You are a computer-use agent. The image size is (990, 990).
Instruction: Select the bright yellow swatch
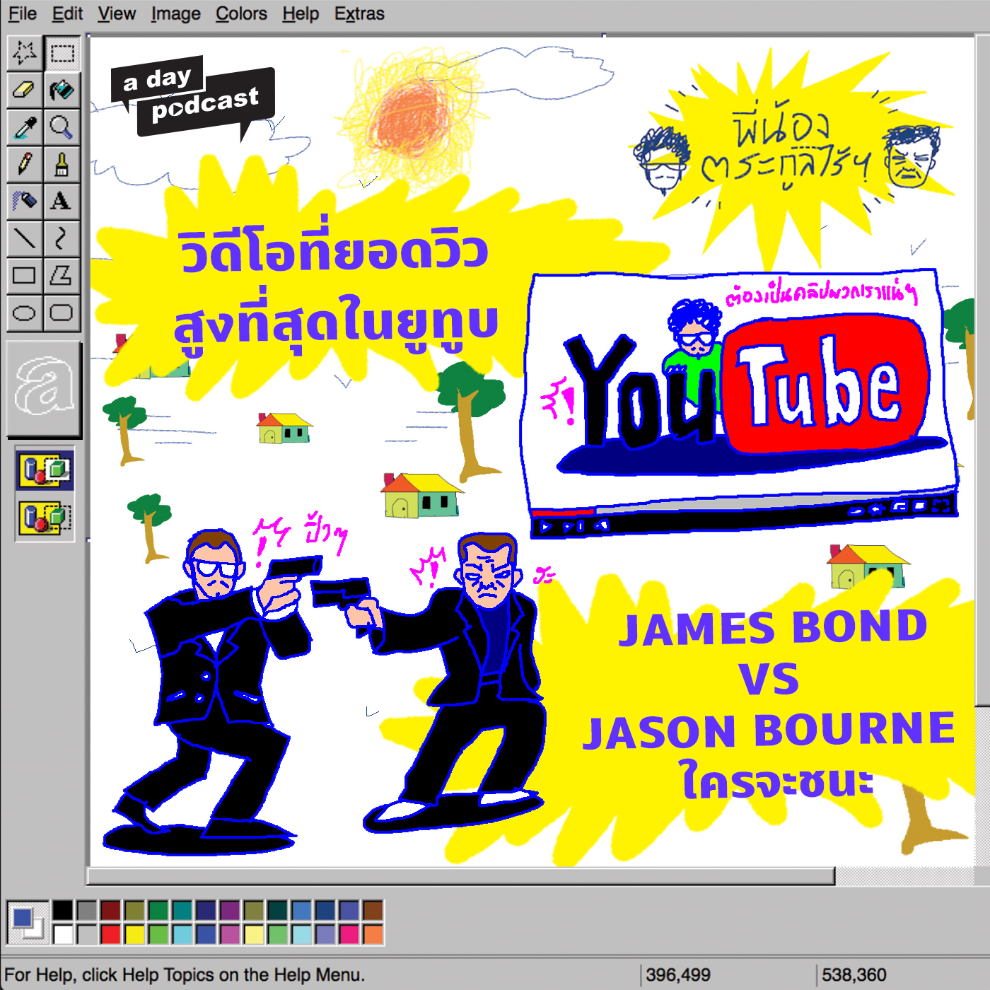[x=134, y=934]
